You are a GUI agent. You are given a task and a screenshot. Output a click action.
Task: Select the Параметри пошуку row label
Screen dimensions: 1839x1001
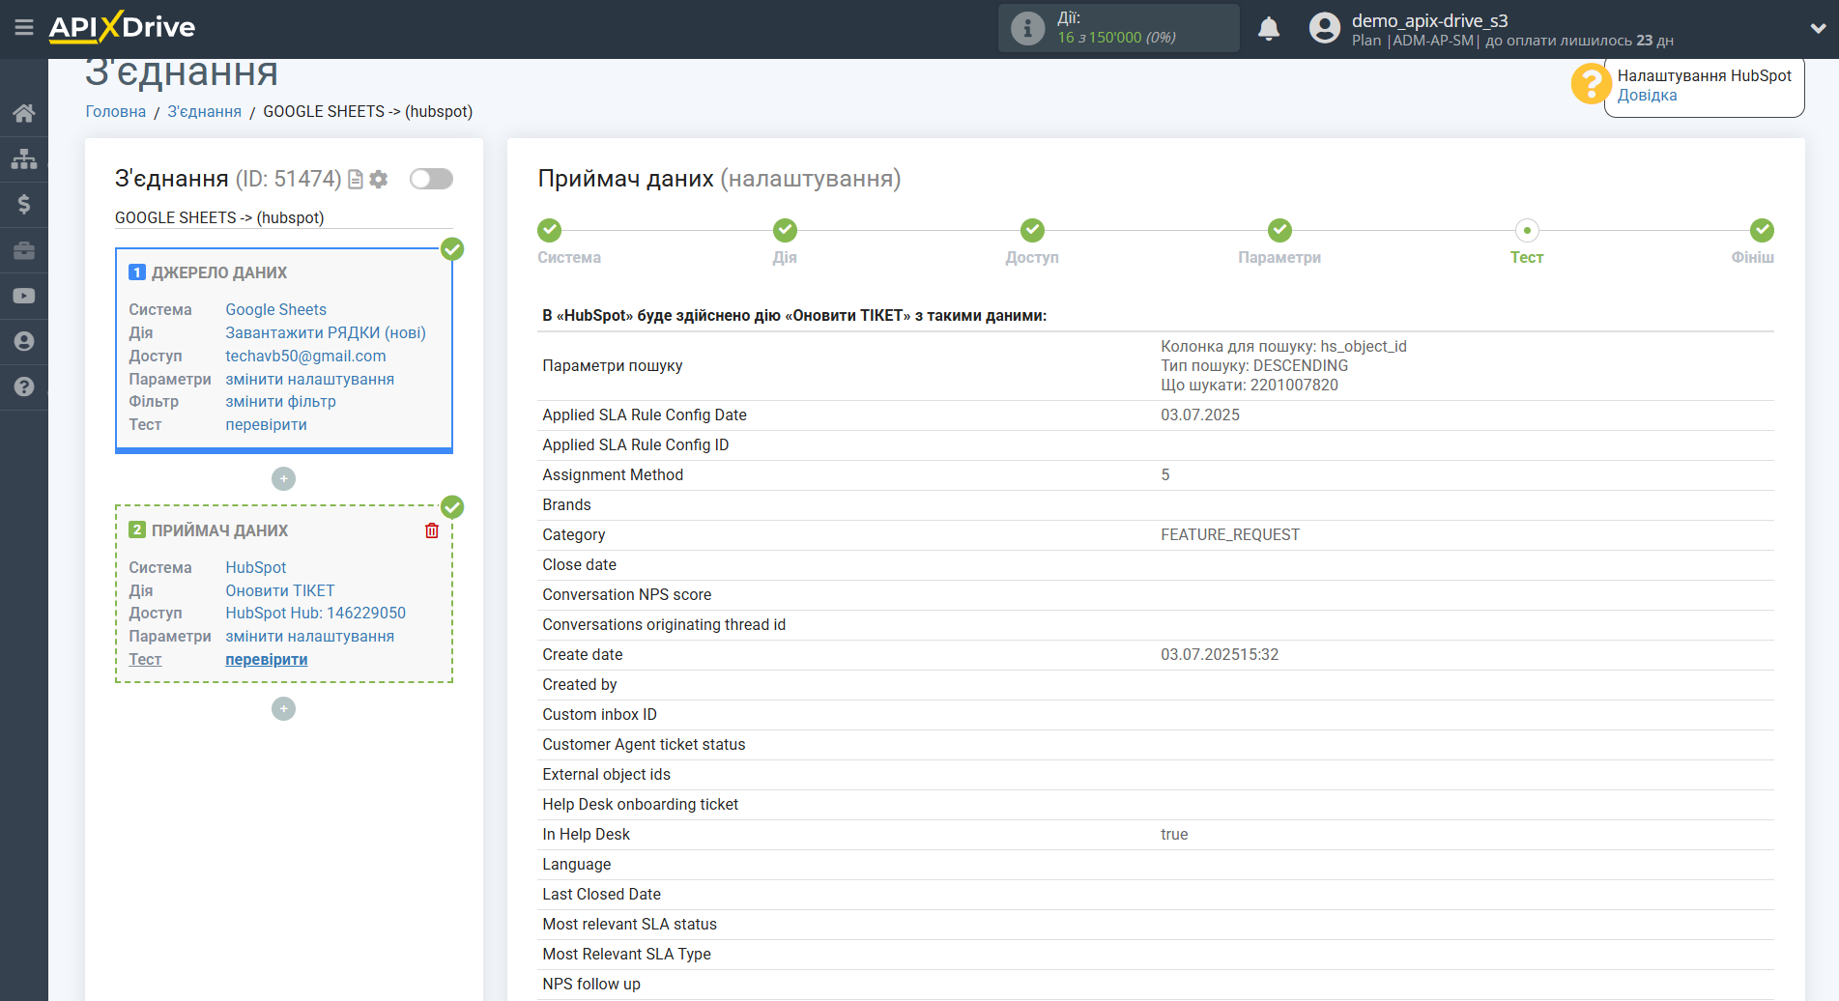(613, 365)
